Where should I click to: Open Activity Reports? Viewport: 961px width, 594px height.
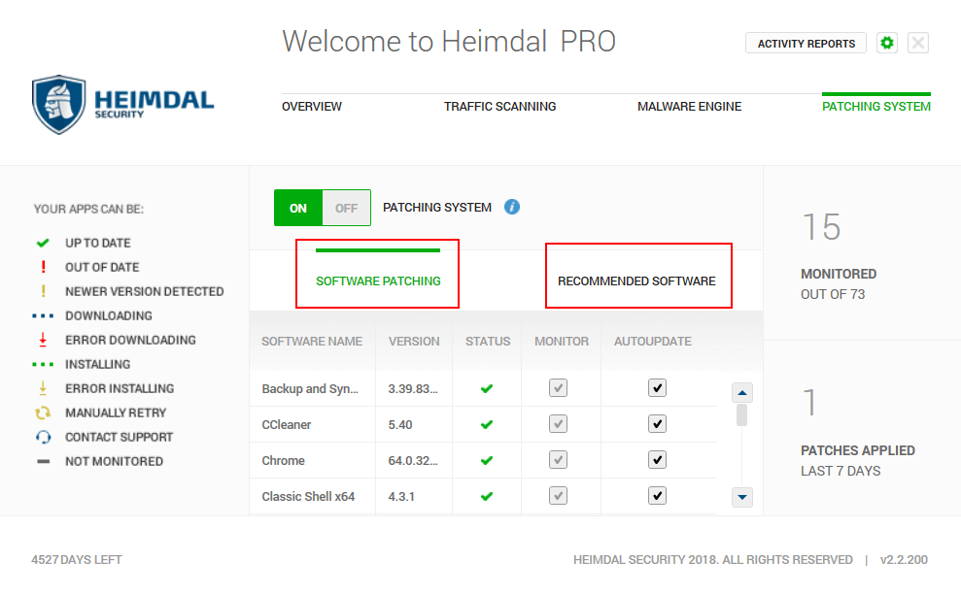(806, 44)
